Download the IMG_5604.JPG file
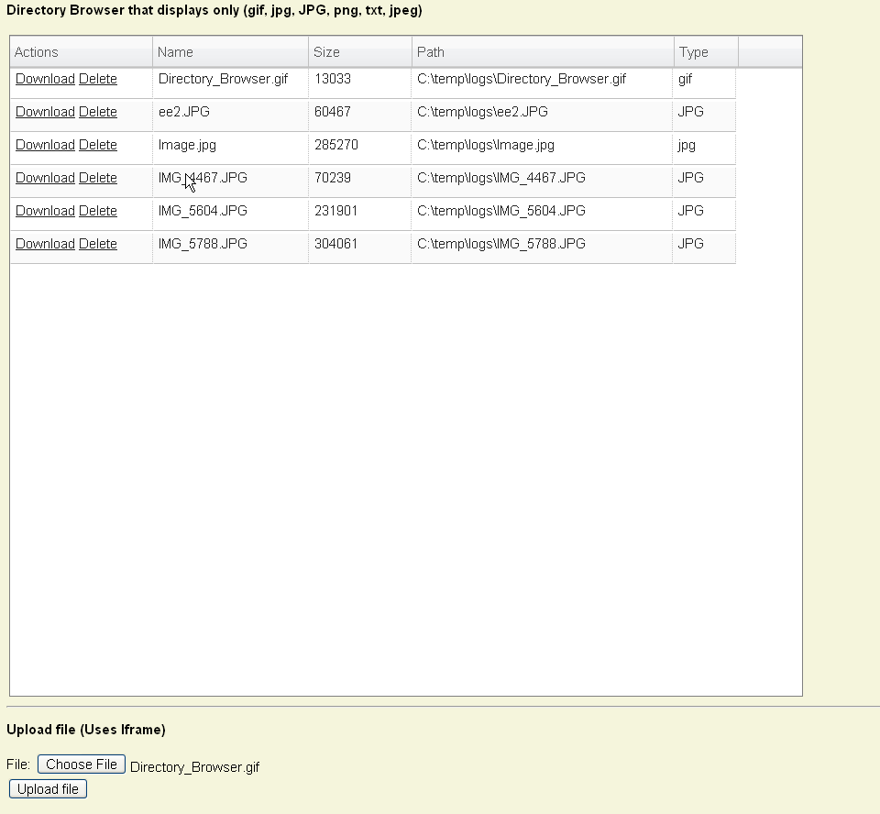The width and height of the screenshot is (880, 814). (x=44, y=211)
